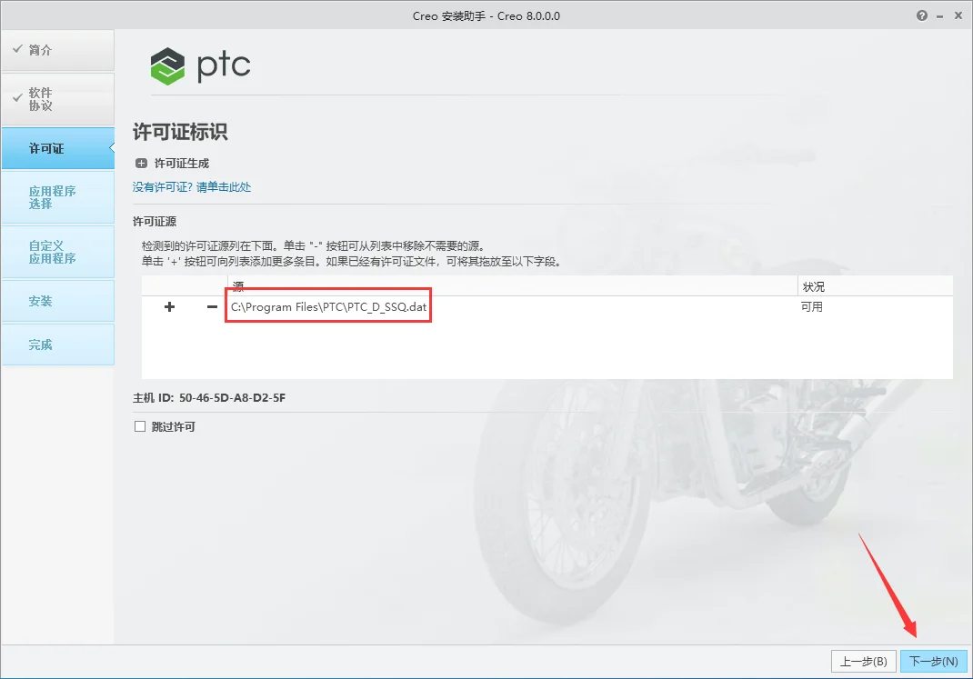Expand the 许可证生成 section
The width and height of the screenshot is (973, 679).
pyautogui.click(x=142, y=163)
